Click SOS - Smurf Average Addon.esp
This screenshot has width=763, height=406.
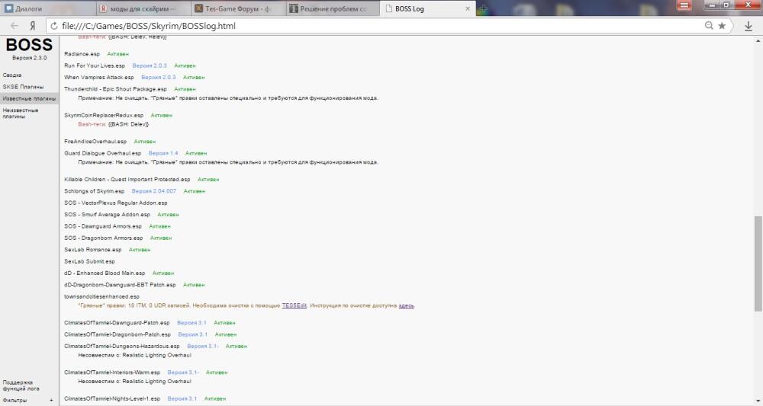(107, 214)
